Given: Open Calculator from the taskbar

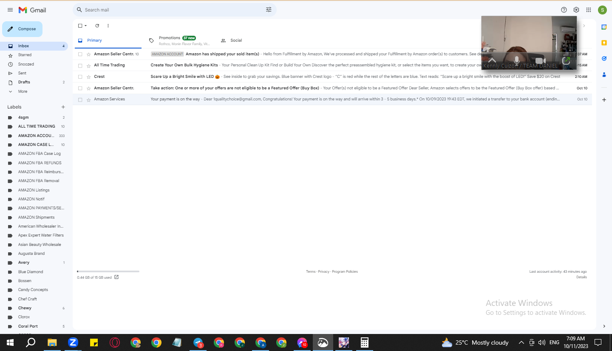Looking at the screenshot, I should 364,342.
